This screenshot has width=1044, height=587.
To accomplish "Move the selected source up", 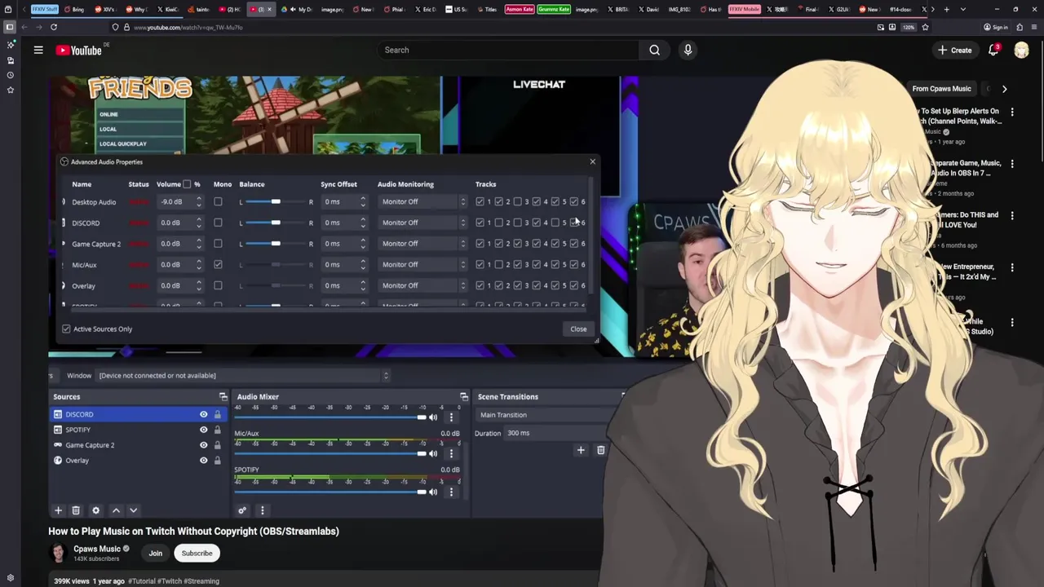I will [x=116, y=510].
